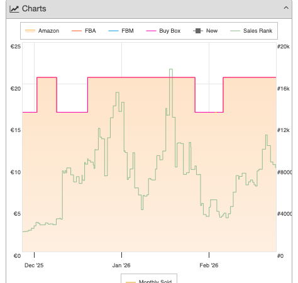Click the Sales Rank green legend swatch
The image size is (298, 283).
(235, 31)
